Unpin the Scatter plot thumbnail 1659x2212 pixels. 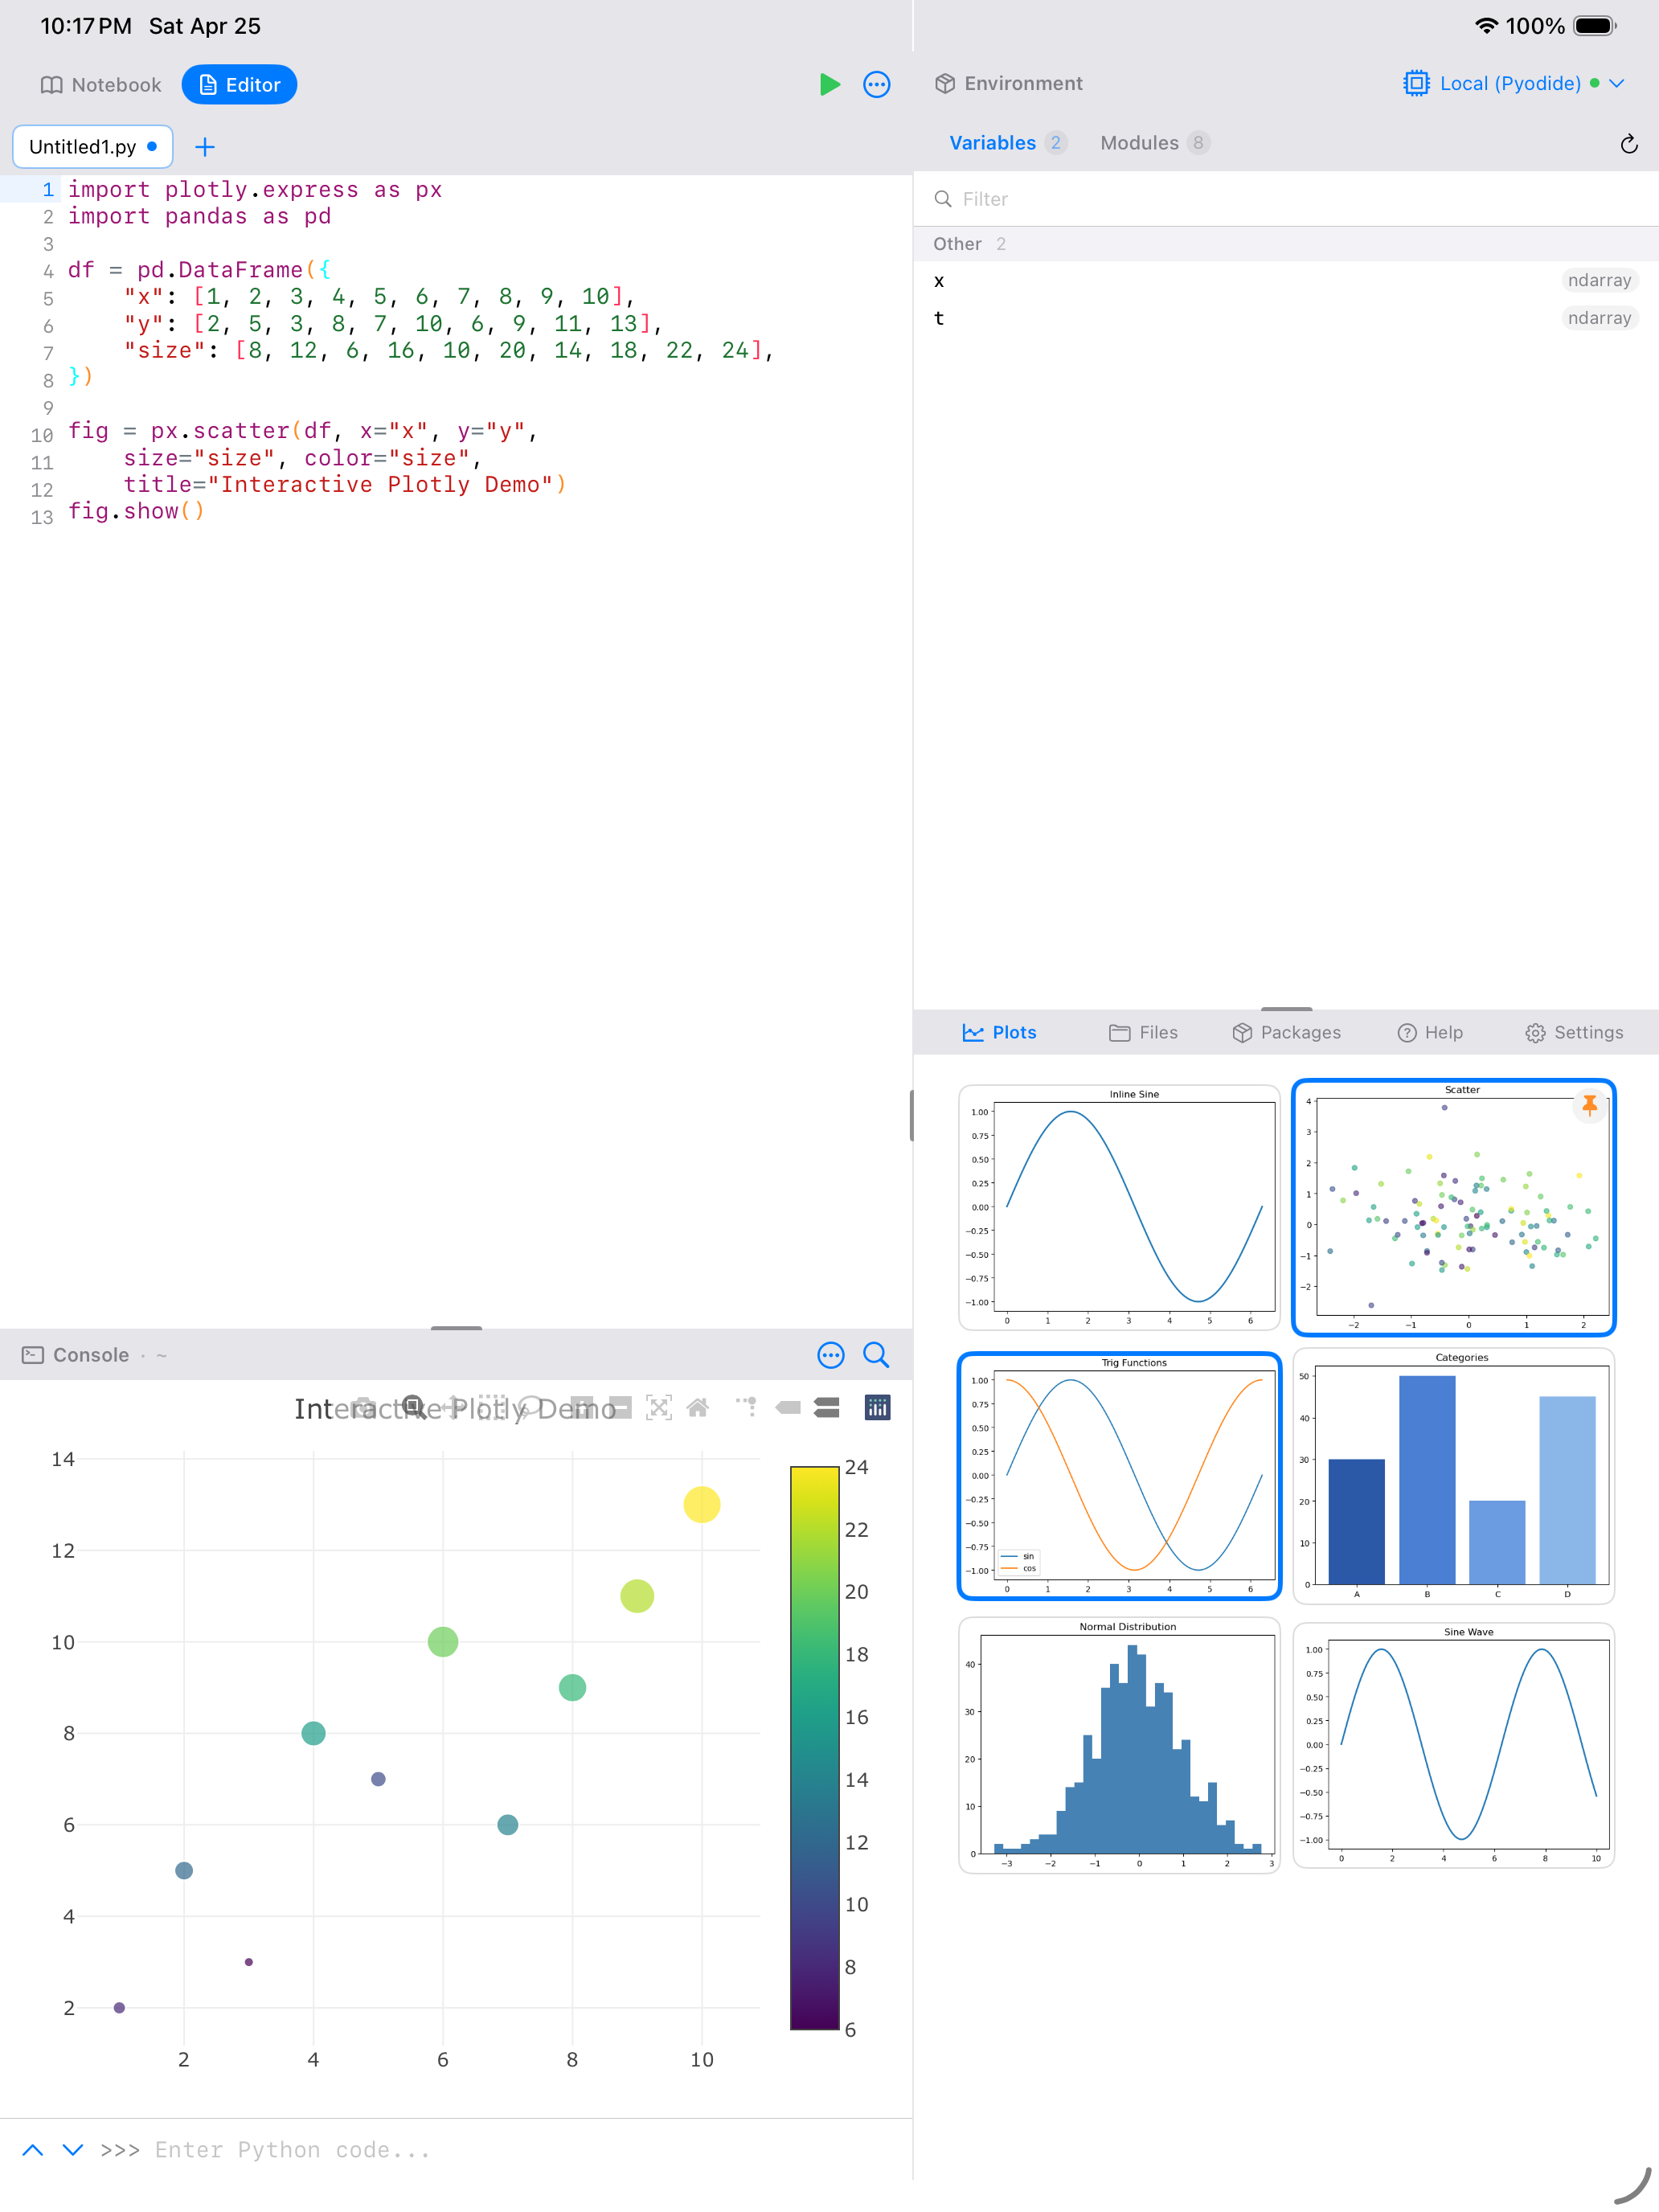click(x=1589, y=1105)
